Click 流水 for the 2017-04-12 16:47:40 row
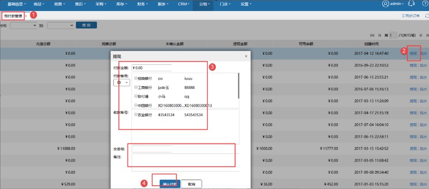The width and height of the screenshot is (429, 189). click(423, 54)
